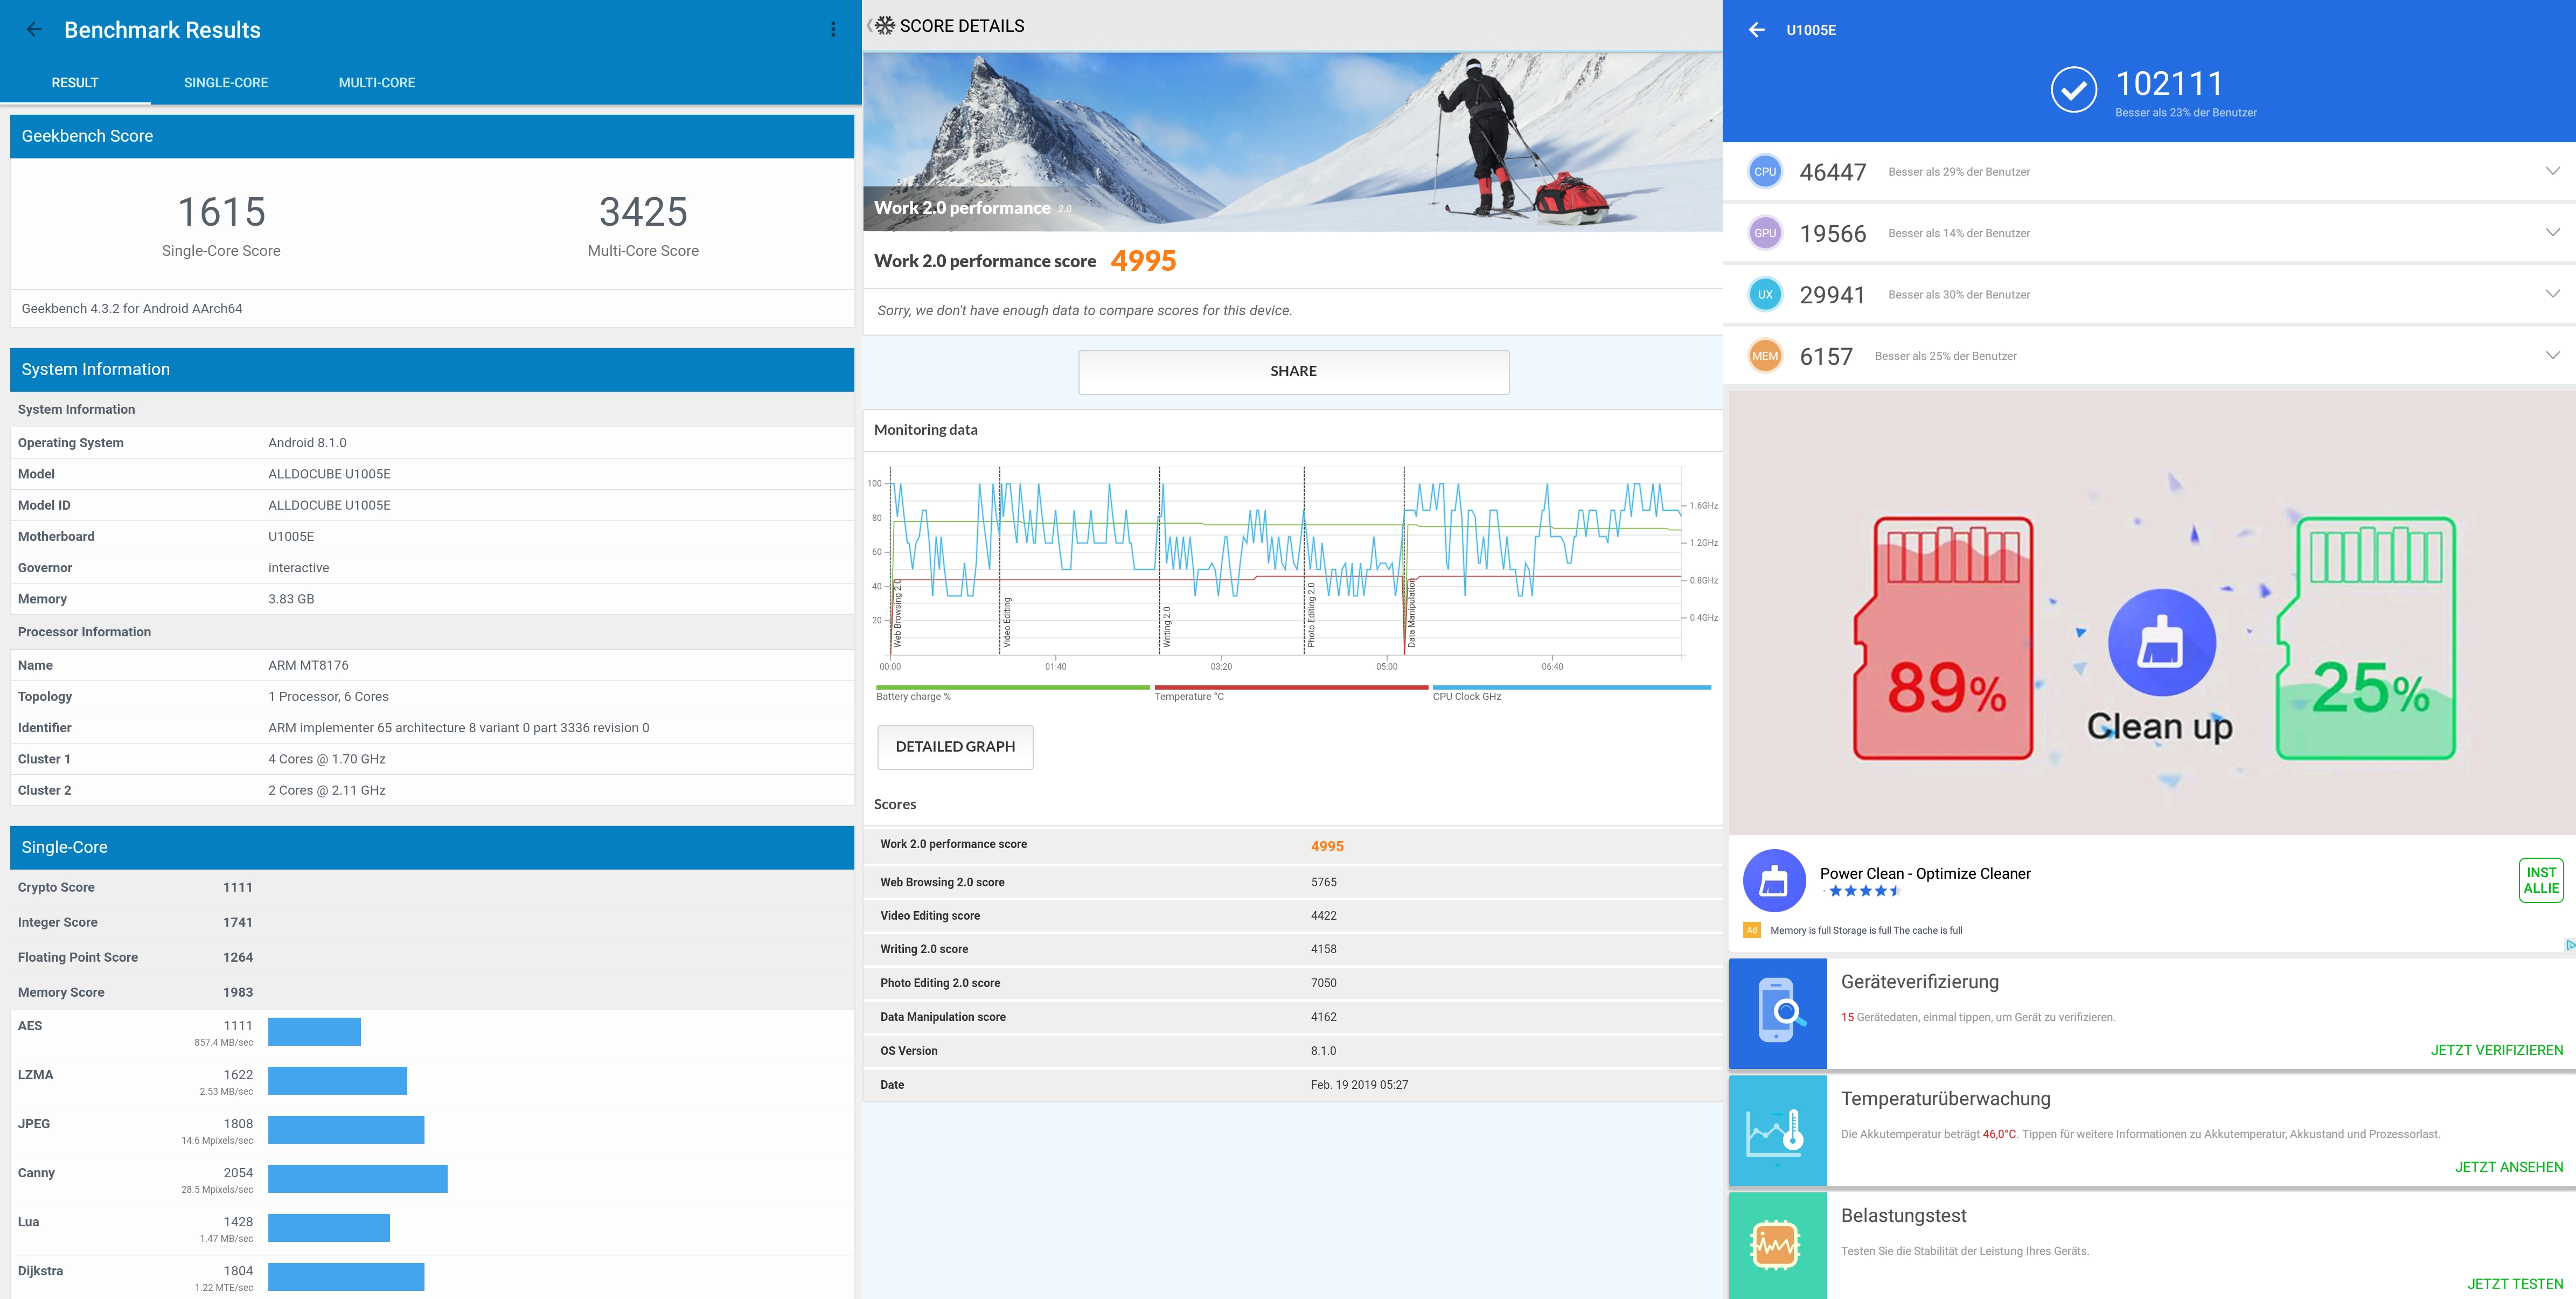Viewport: 2576px width, 1299px height.
Task: Tap the GPU score badge icon
Action: tap(1765, 233)
